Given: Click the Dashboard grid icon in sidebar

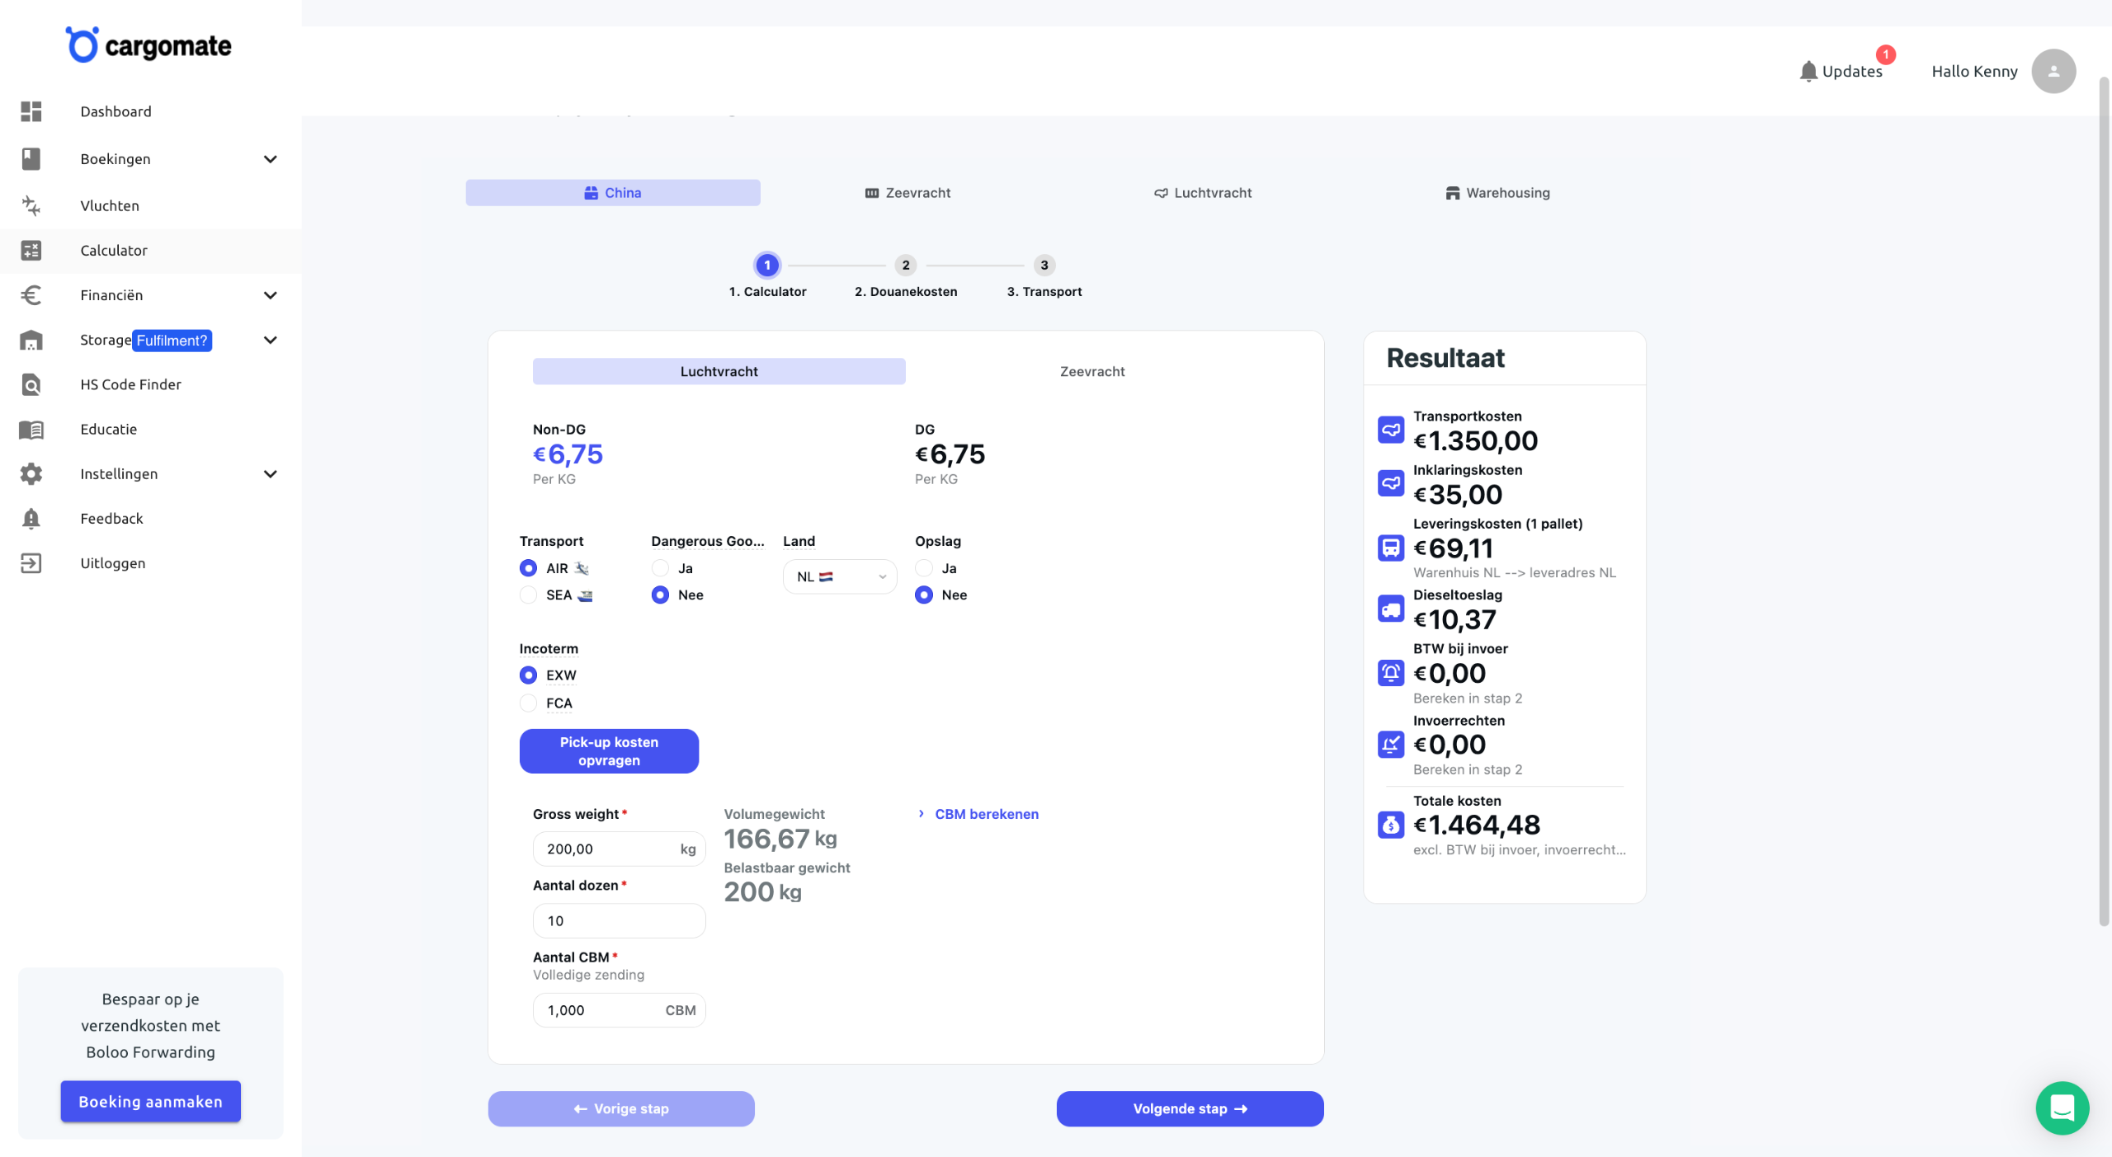Looking at the screenshot, I should point(31,111).
